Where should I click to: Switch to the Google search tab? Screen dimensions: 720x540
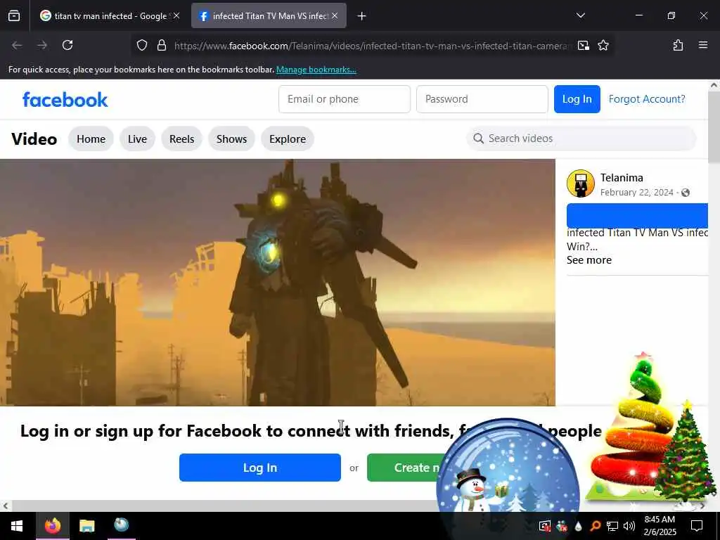110,15
